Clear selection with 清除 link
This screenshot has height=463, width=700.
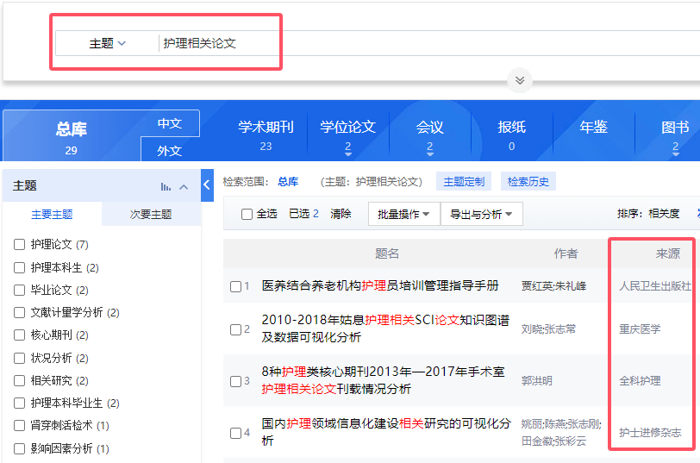tap(341, 214)
